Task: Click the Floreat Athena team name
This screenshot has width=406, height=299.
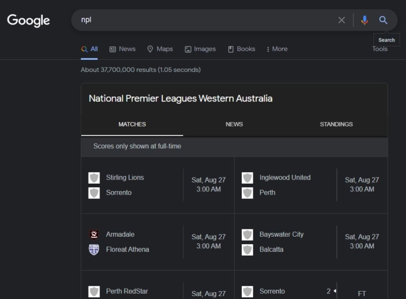Action: [x=128, y=249]
